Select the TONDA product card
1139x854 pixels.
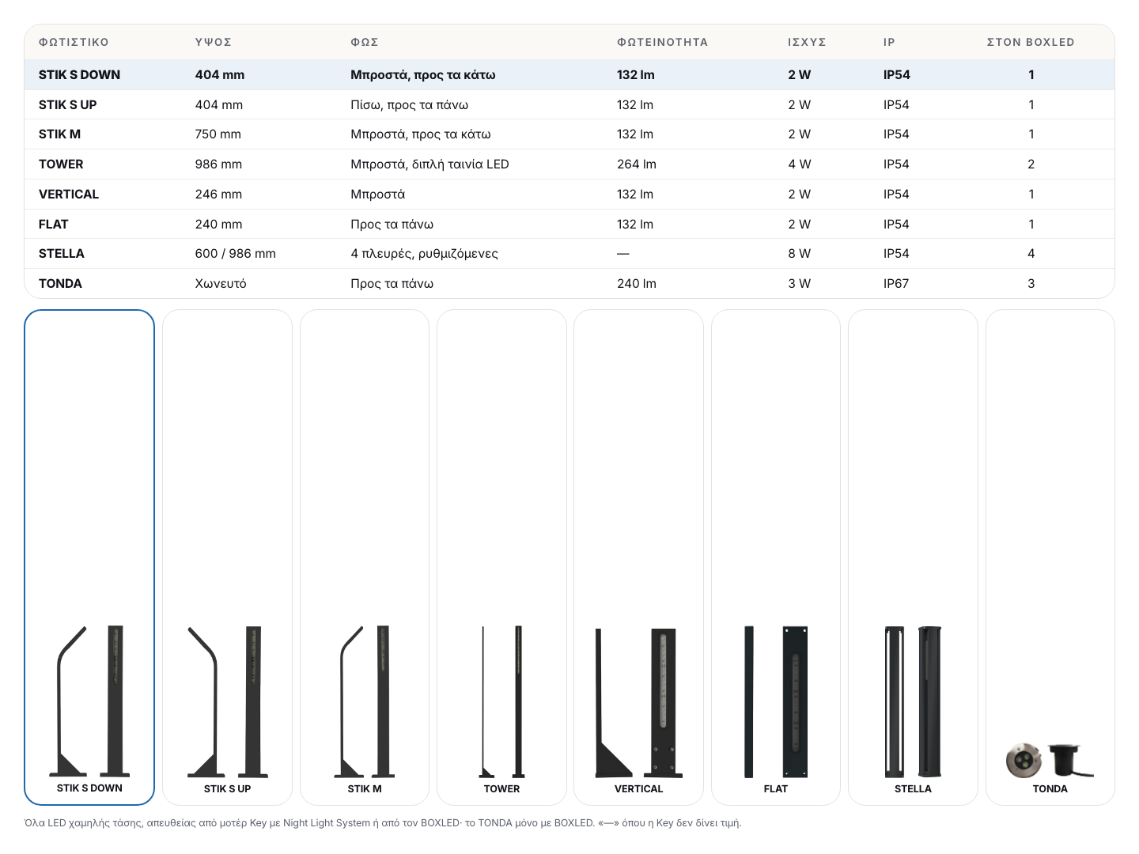1050,557
